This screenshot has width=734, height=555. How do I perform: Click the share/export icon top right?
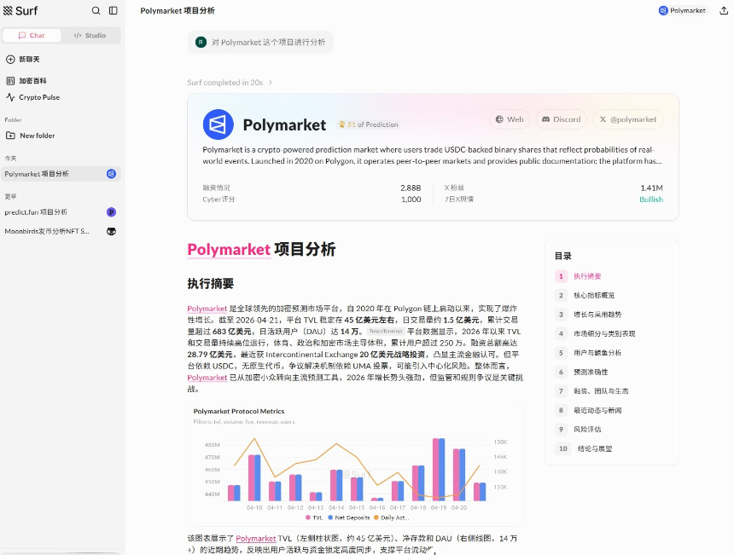pyautogui.click(x=724, y=11)
